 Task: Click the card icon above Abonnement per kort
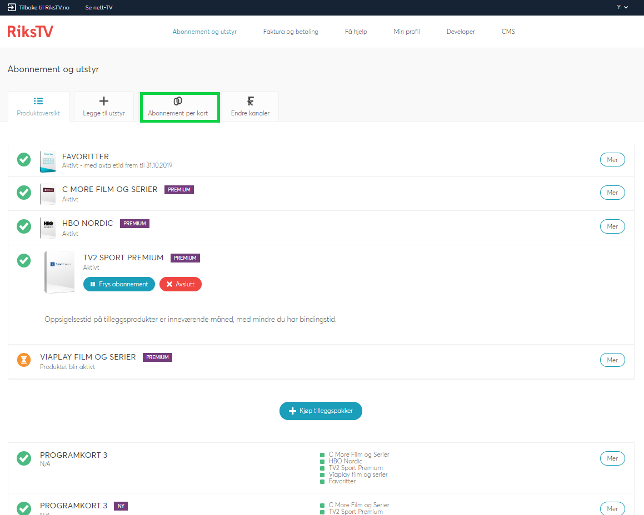(178, 101)
